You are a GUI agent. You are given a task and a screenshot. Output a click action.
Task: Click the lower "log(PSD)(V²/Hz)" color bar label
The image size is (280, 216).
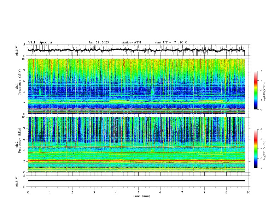(264, 150)
